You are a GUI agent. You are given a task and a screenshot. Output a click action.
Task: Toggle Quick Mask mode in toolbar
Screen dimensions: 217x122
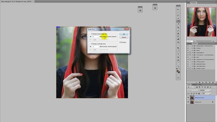(178, 75)
